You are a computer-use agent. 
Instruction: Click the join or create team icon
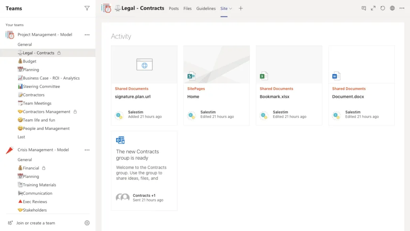pyautogui.click(x=10, y=223)
